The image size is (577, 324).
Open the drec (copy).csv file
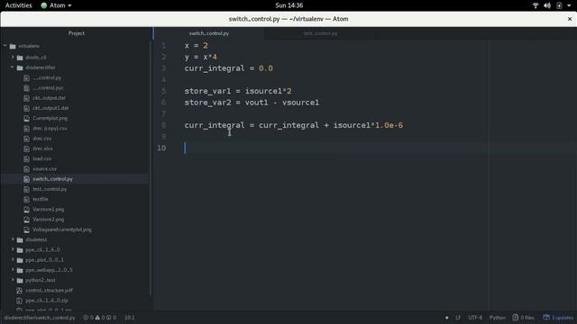pos(50,129)
